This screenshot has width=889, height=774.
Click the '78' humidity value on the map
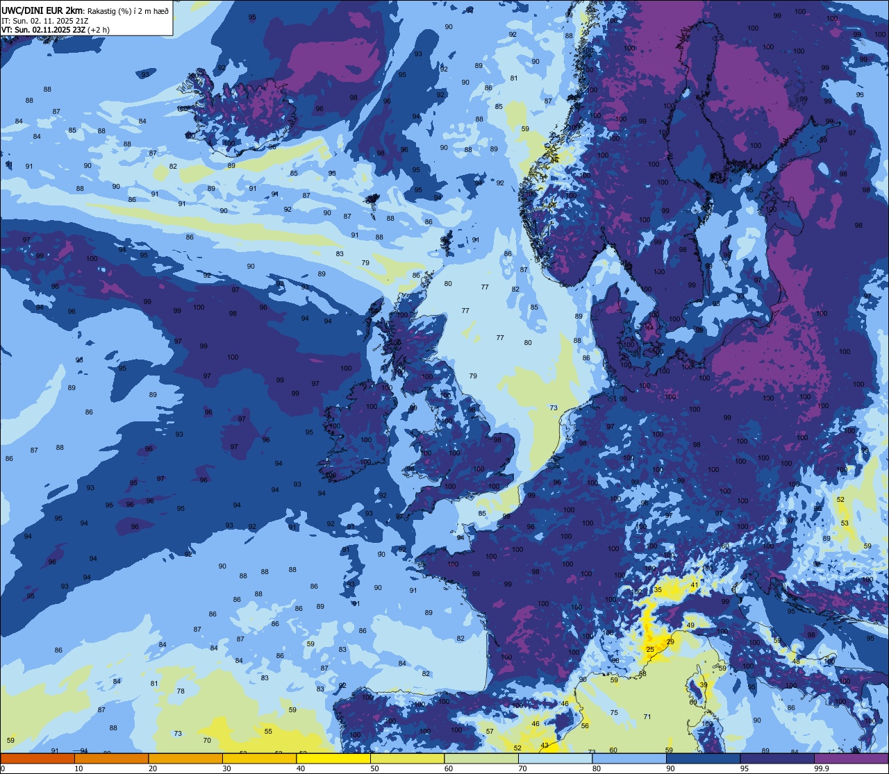181,691
